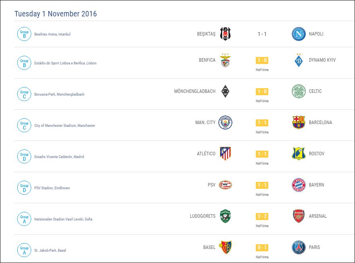Click the MÖNCHENGLADBACH team name
Image resolution: width=355 pixels, height=263 pixels.
tap(194, 91)
